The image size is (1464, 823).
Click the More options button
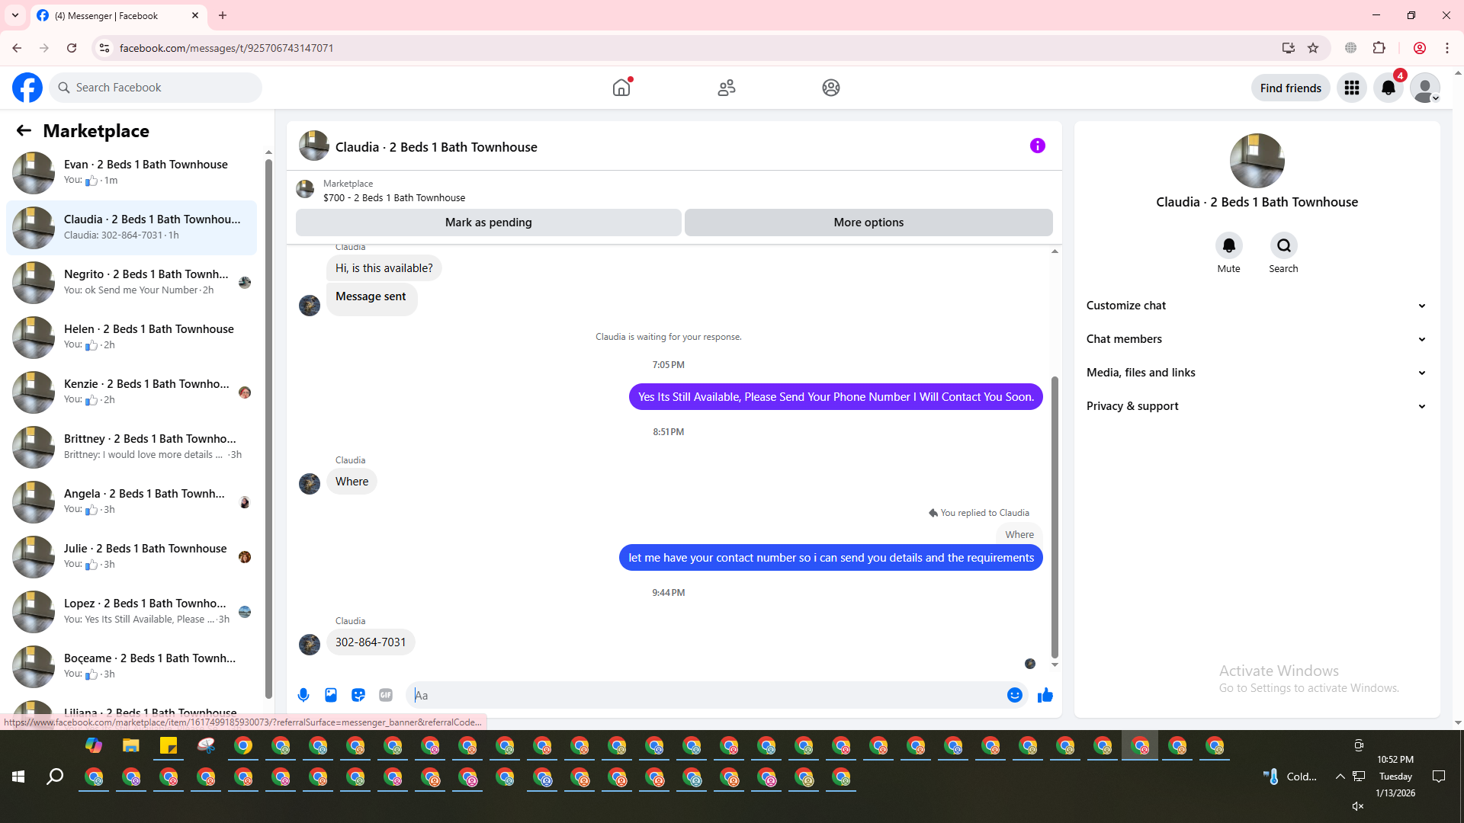click(x=868, y=223)
